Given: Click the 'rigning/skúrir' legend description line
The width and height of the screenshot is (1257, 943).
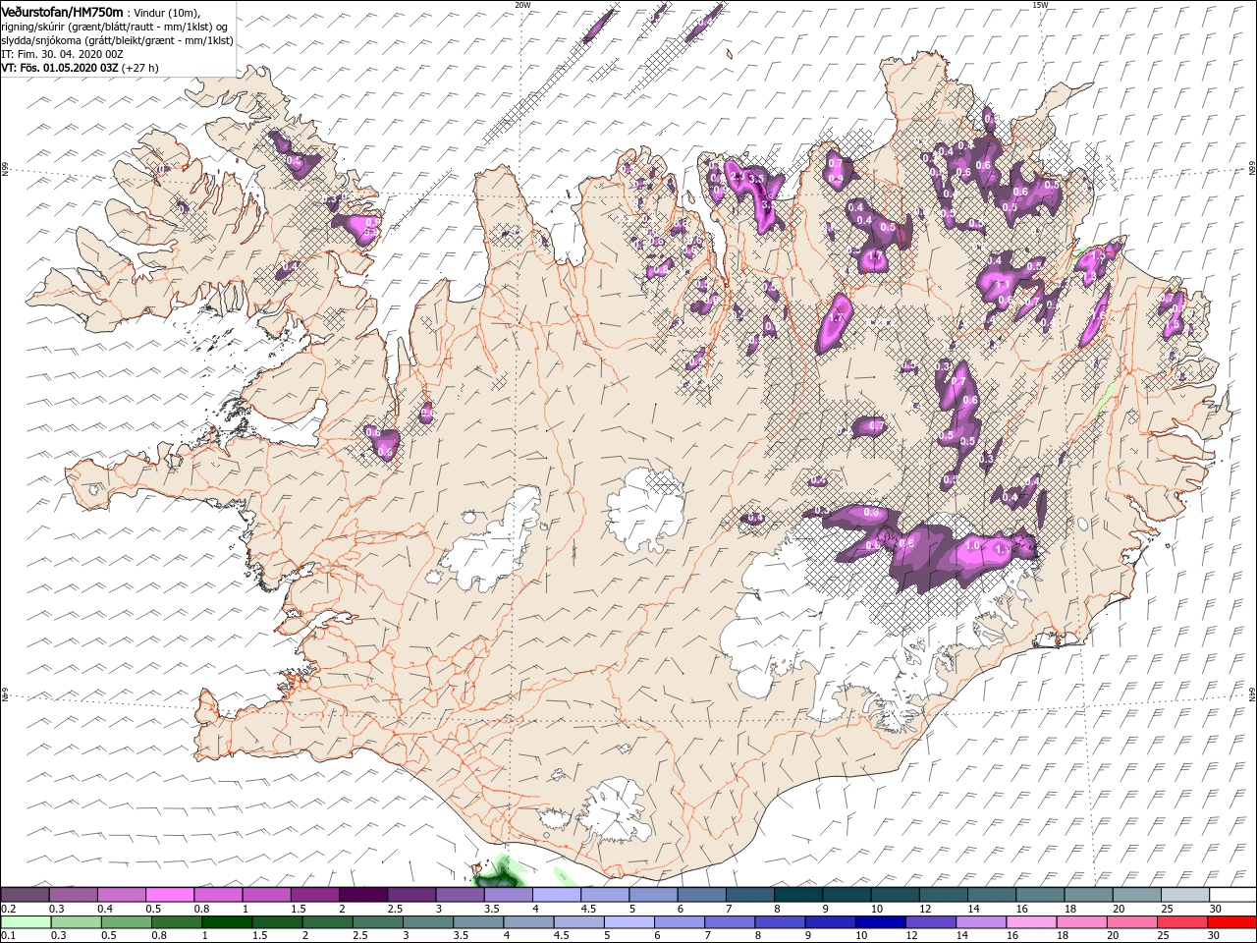Looking at the screenshot, I should (116, 27).
